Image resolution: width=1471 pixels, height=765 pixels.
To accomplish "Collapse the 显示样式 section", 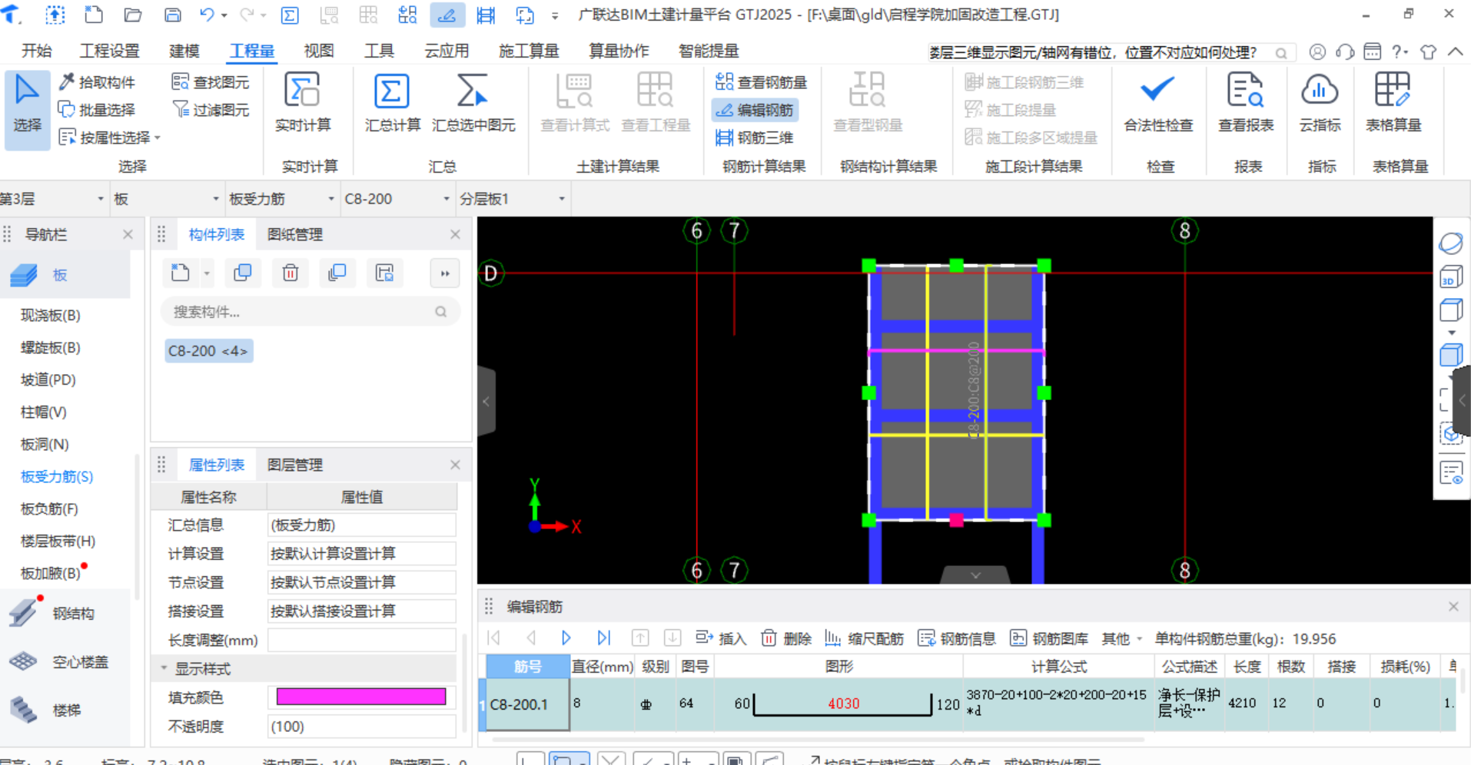I will coord(164,668).
